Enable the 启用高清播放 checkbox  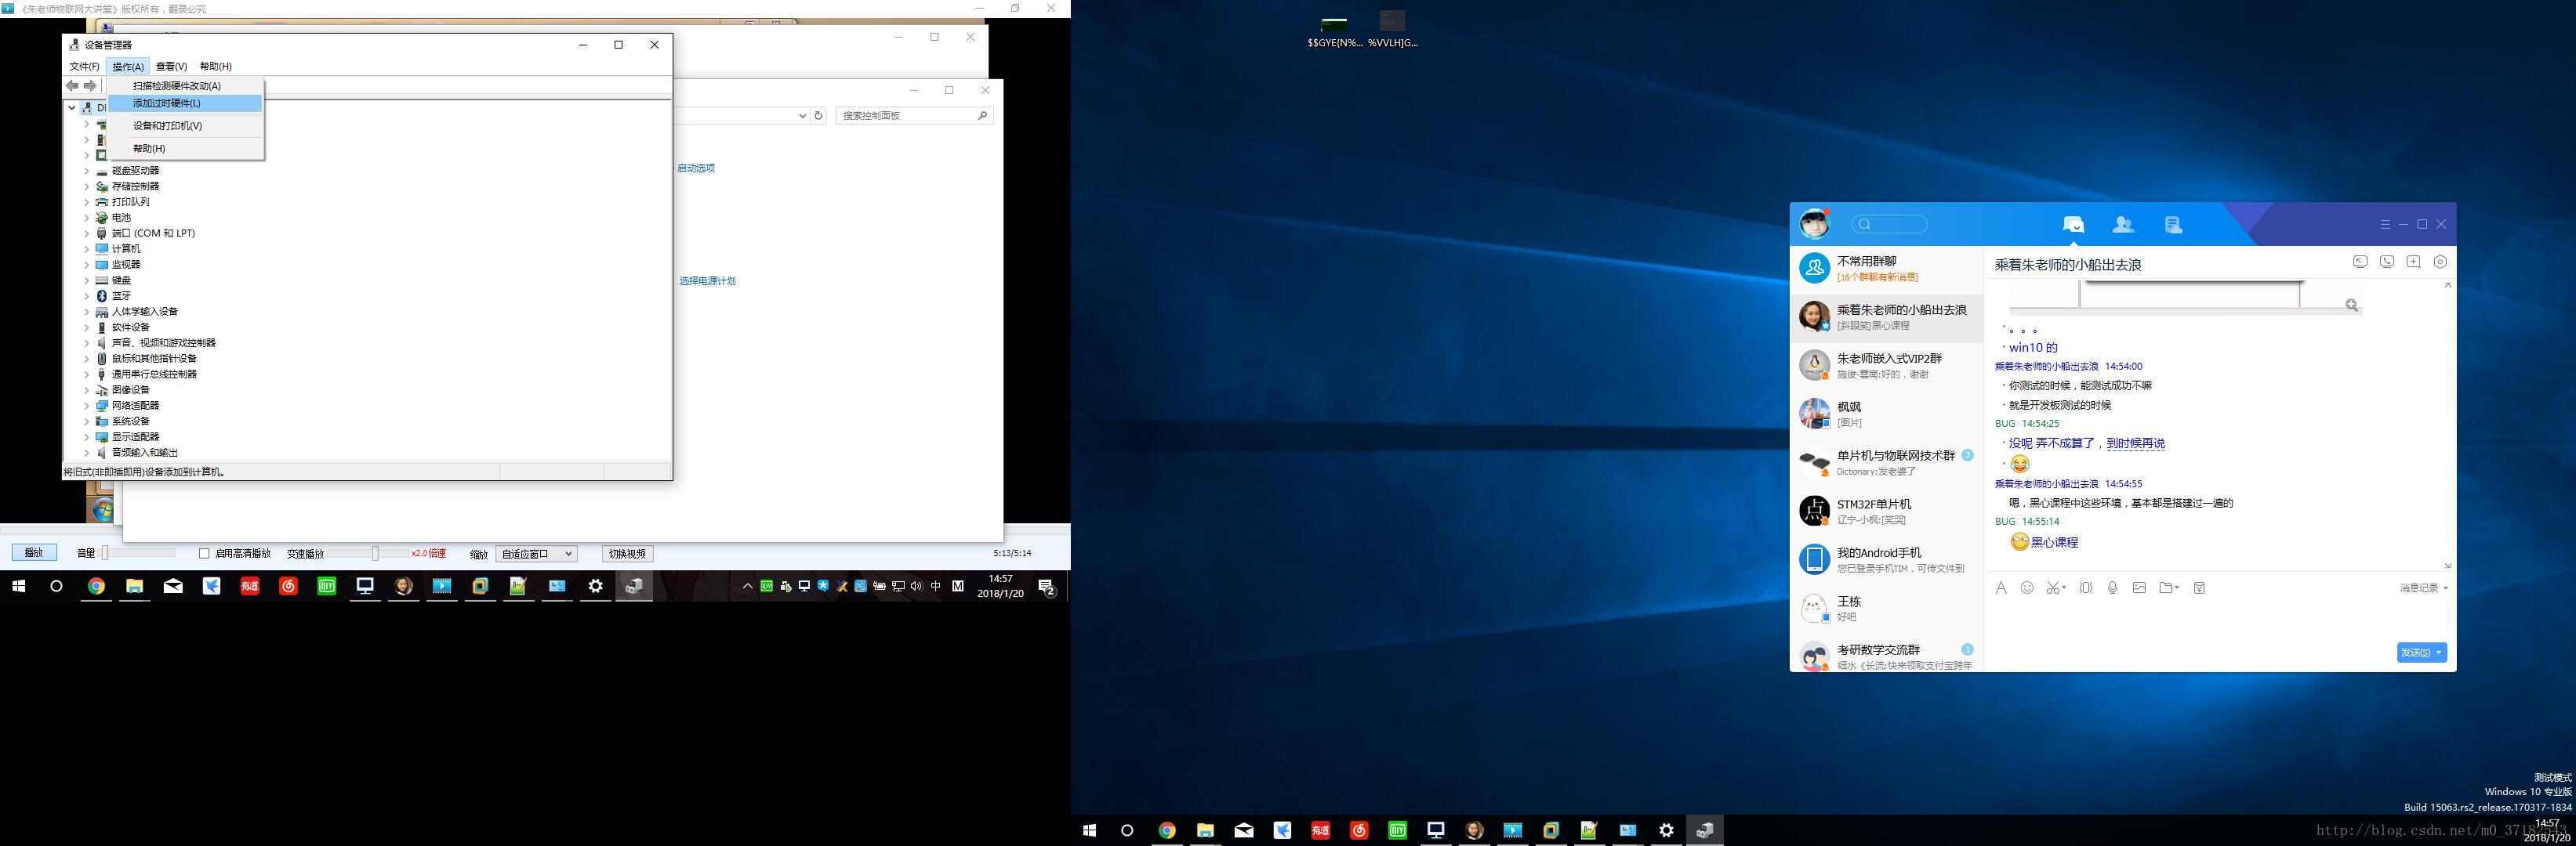pyautogui.click(x=204, y=553)
